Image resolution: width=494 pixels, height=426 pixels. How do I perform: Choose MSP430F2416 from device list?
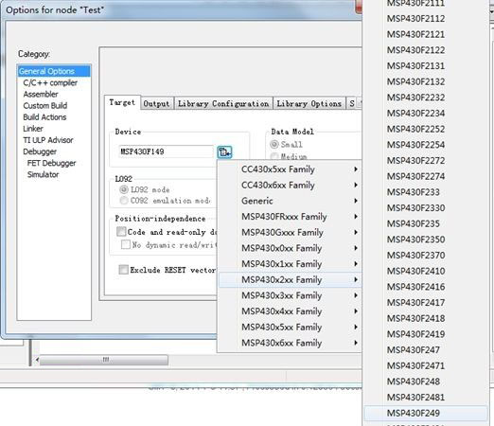point(425,287)
